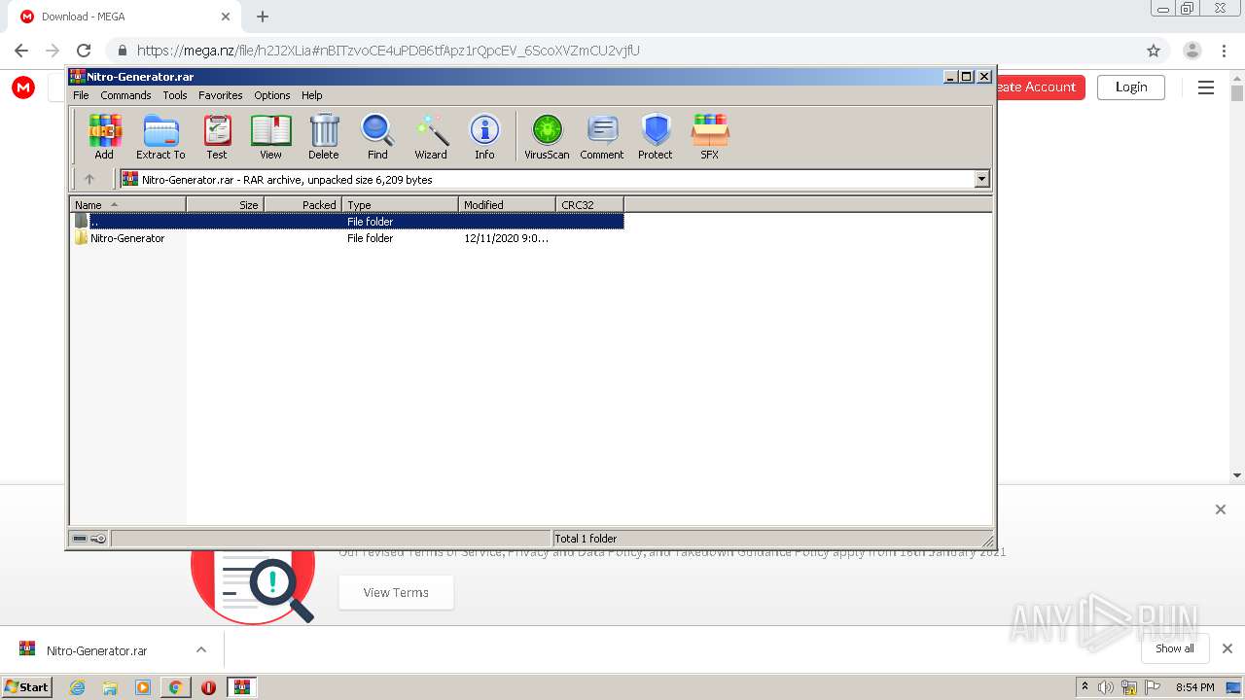The height and width of the screenshot is (700, 1245).
Task: Click the Extract To toolbar icon
Action: pos(160,136)
